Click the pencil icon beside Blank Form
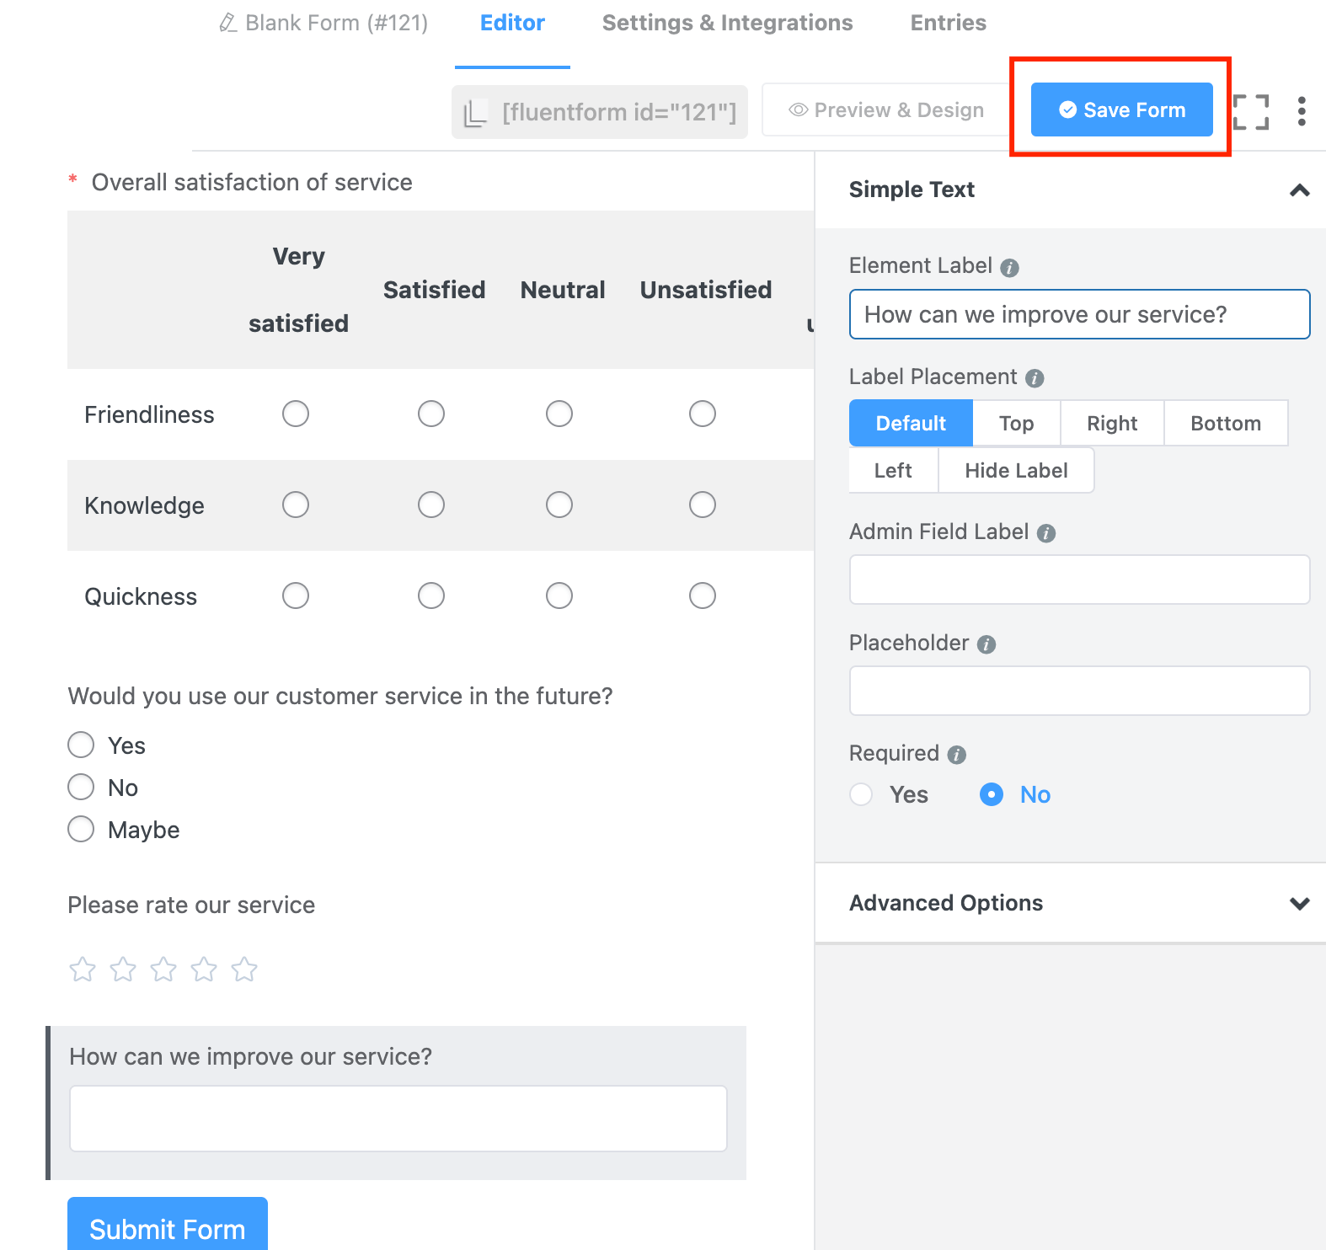This screenshot has height=1250, width=1326. pyautogui.click(x=227, y=23)
